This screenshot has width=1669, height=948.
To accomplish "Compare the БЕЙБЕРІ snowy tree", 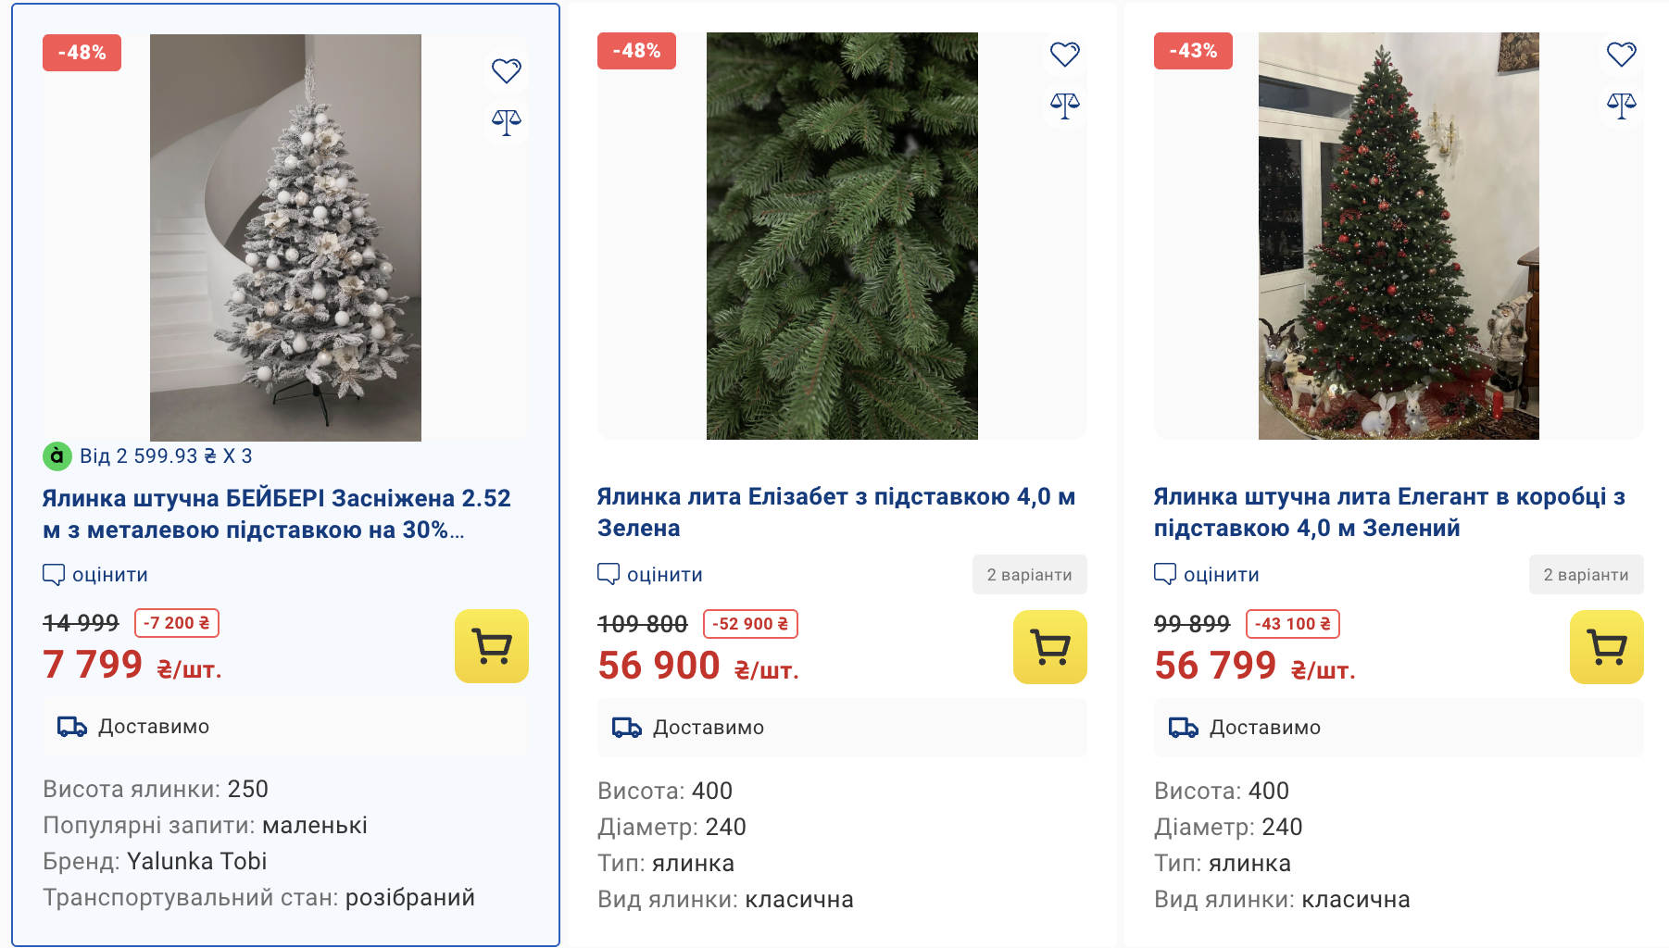I will coord(507,121).
